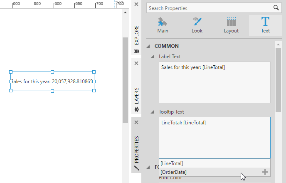Close the Explore panel
The height and width of the screenshot is (183, 286).
pos(136,4)
